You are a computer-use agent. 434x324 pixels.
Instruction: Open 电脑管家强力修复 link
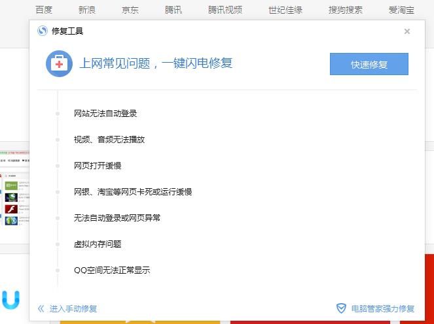tap(383, 308)
